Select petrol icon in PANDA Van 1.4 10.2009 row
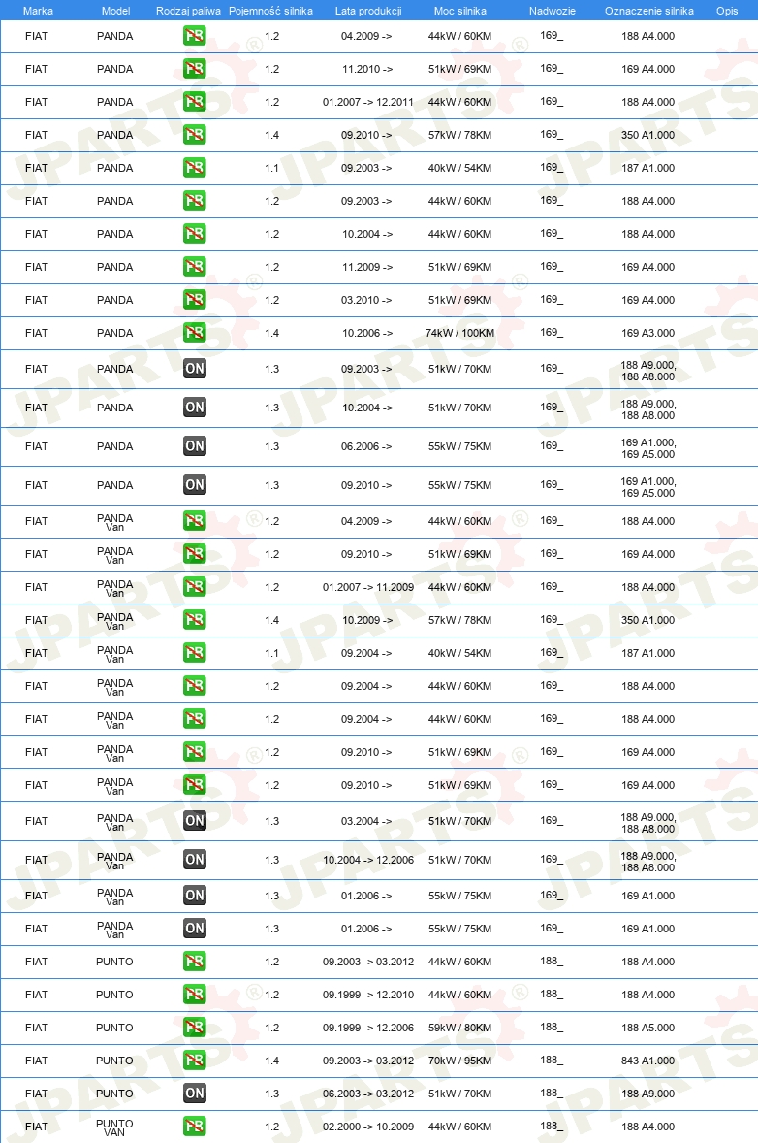This screenshot has height=1143, width=758. (195, 620)
